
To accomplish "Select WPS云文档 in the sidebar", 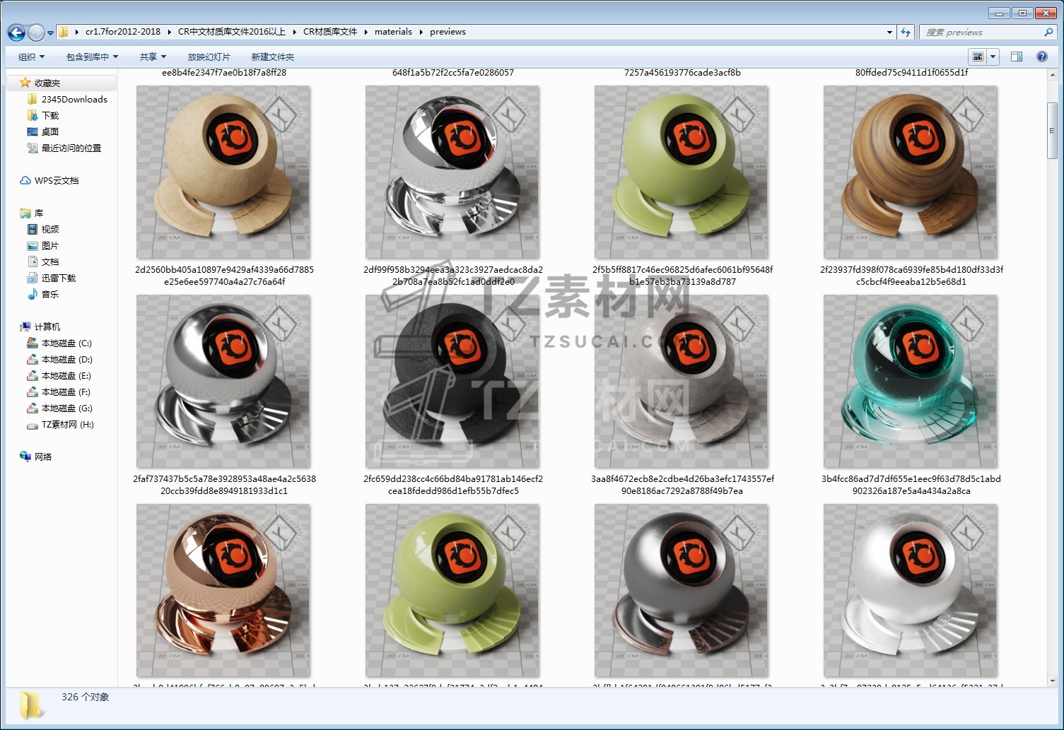I will coord(56,181).
